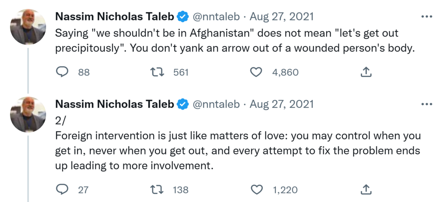Click the profile avatar on second tweet
Screen dimensions: 442x202
28,114
